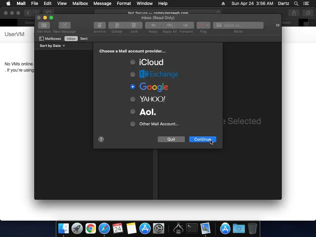Image resolution: width=316 pixels, height=237 pixels.
Task: Open Safari from the Dock
Action: 104,228
